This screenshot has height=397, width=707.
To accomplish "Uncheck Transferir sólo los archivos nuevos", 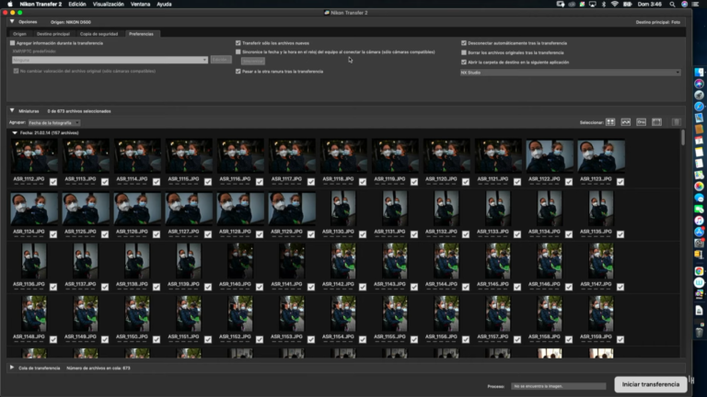I will pos(238,43).
